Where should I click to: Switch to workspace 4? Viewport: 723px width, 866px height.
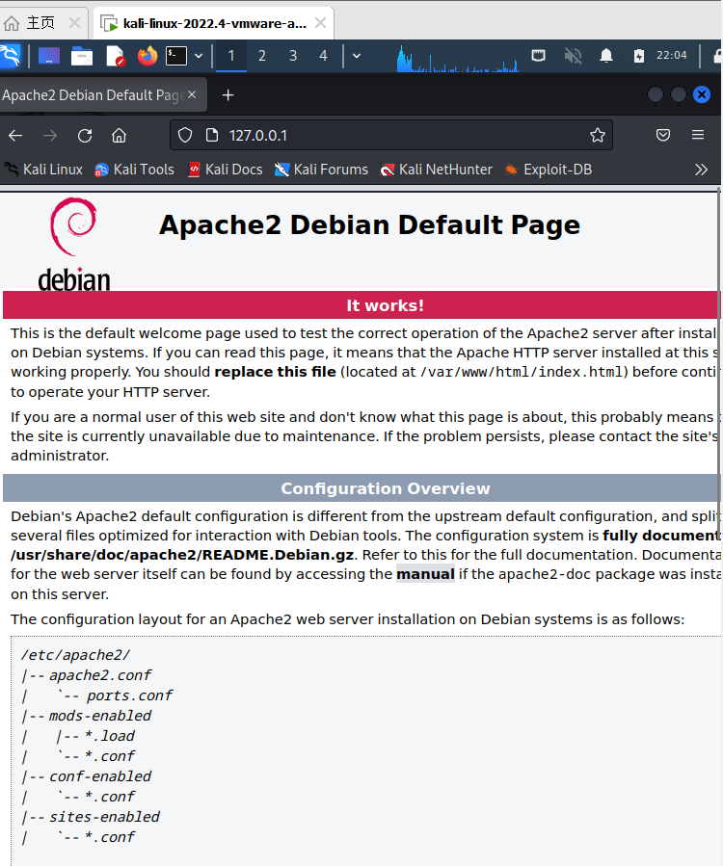(x=323, y=56)
